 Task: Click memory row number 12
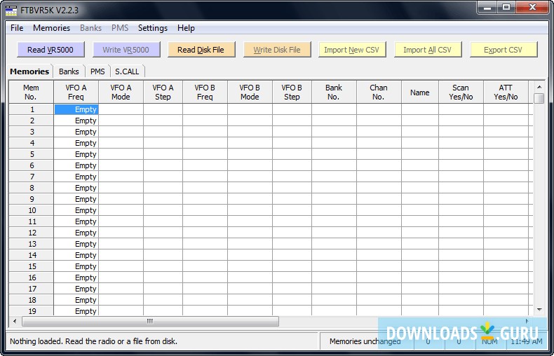click(31, 233)
